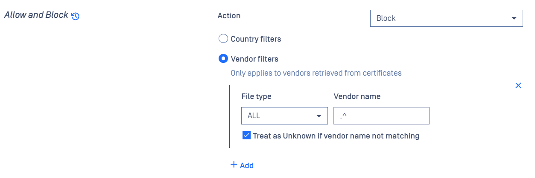This screenshot has height=178, width=535.
Task: Click the Vendor name column label
Action: [357, 96]
